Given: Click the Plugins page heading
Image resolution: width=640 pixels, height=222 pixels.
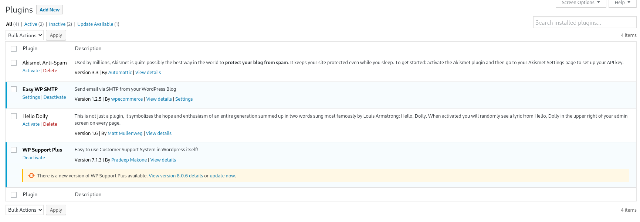Looking at the screenshot, I should [19, 10].
